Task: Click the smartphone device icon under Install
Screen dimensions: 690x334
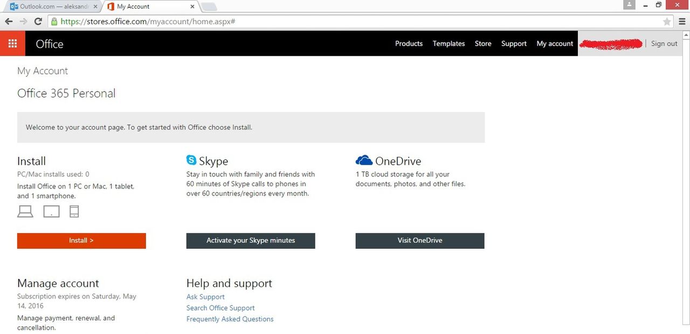Action: point(74,211)
